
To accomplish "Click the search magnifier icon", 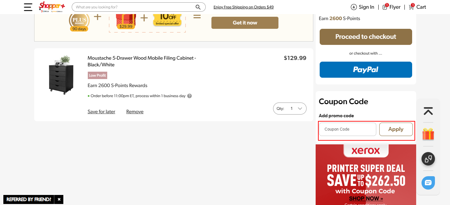I will click(x=198, y=7).
